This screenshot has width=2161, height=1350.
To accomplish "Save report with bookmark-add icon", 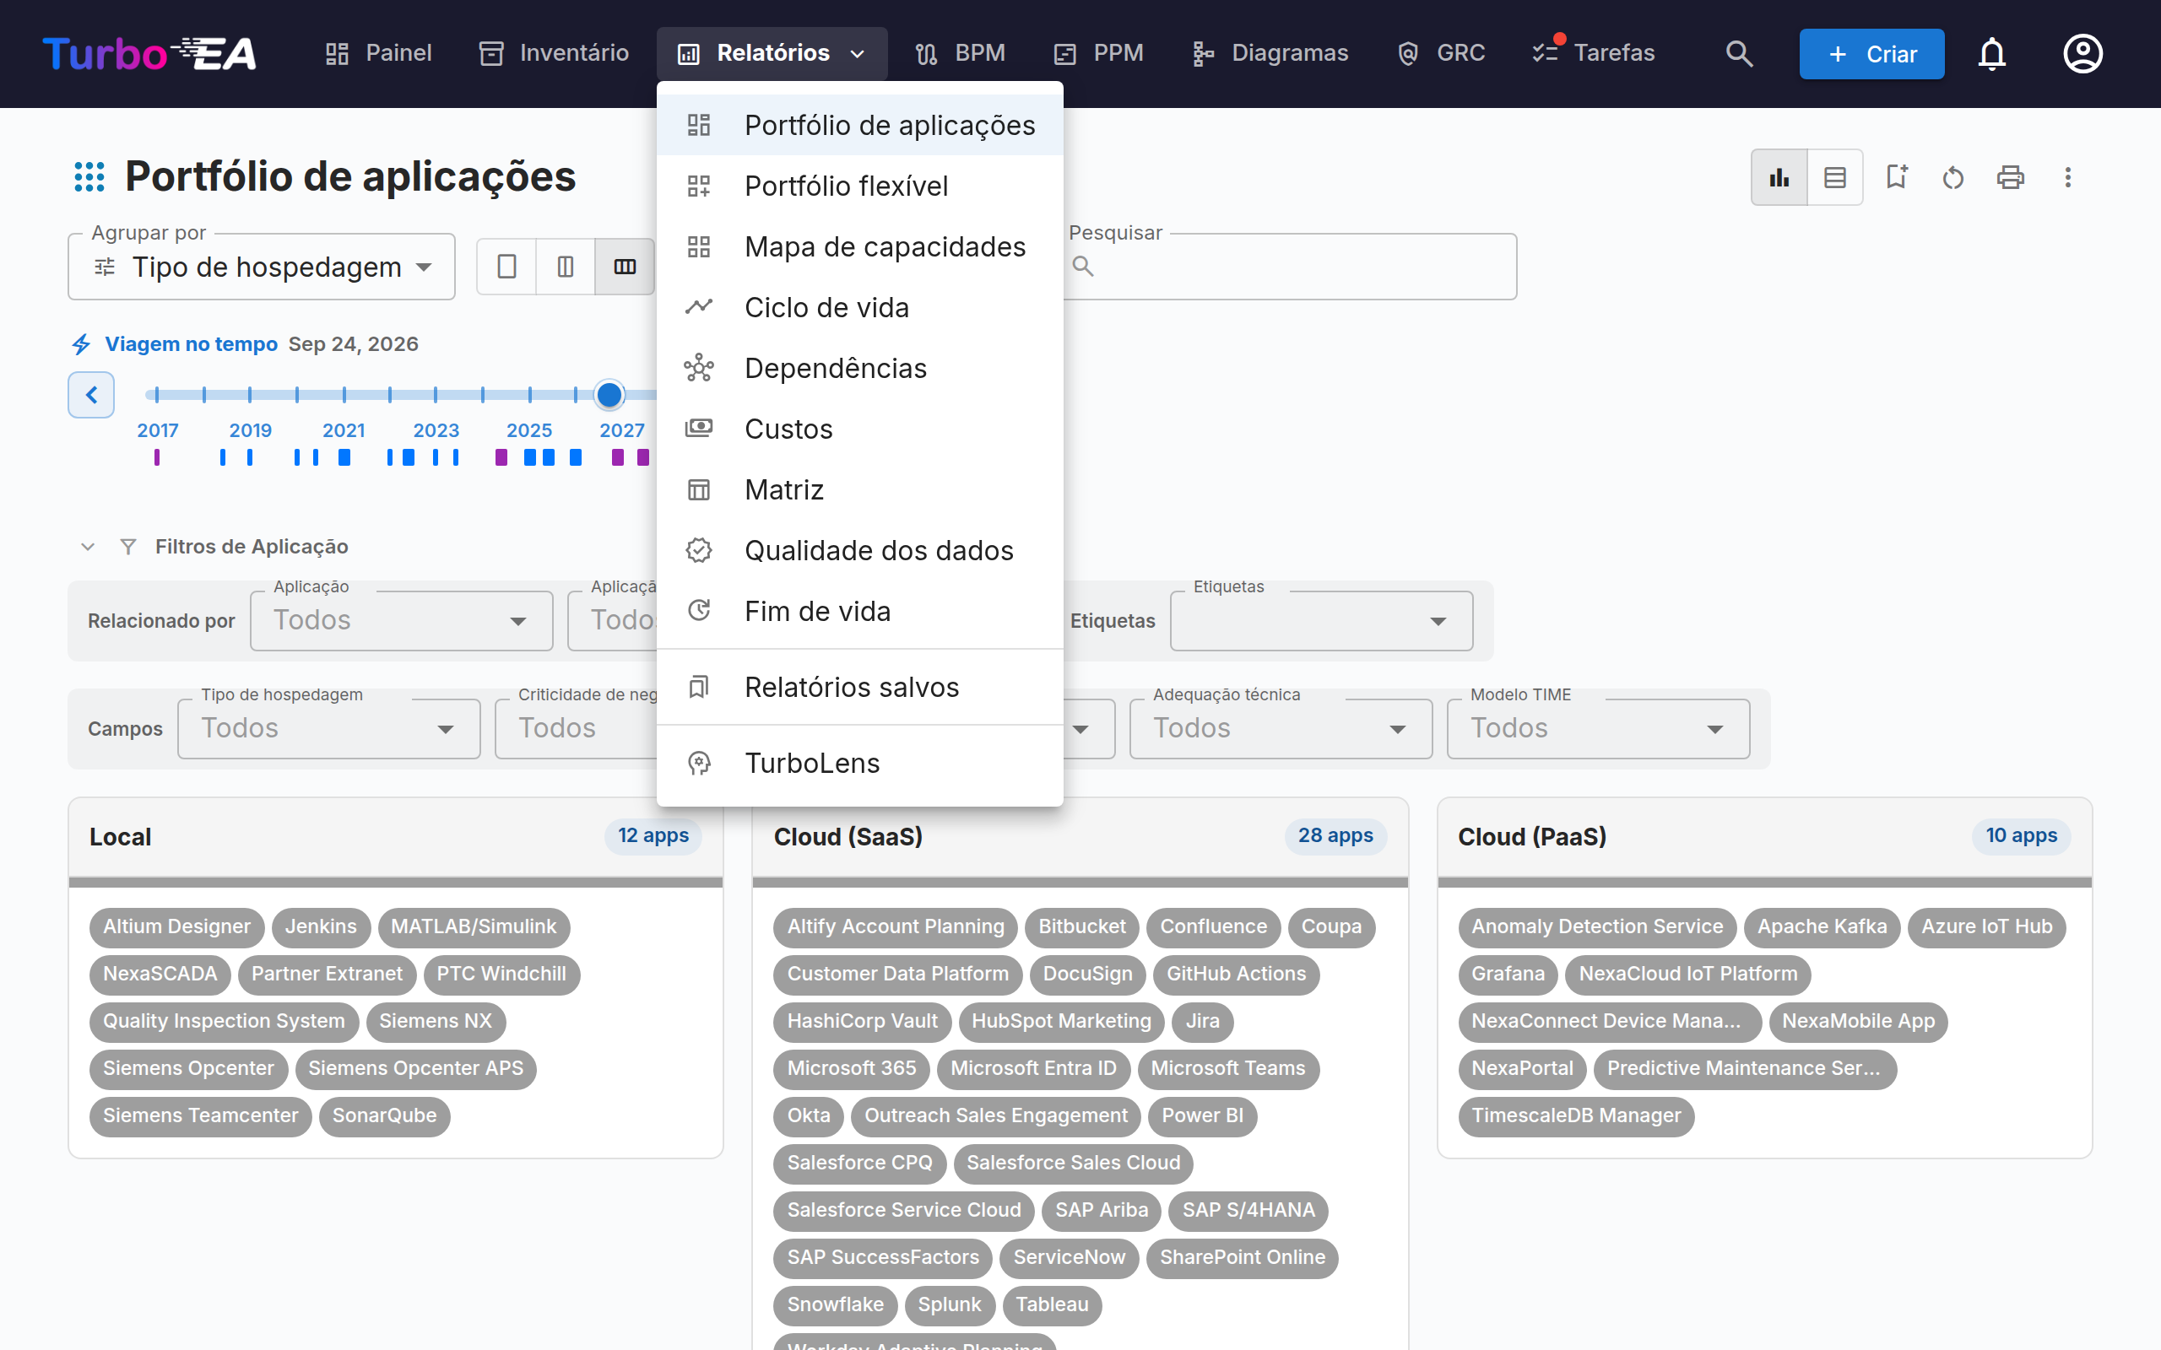I will coord(1896,178).
